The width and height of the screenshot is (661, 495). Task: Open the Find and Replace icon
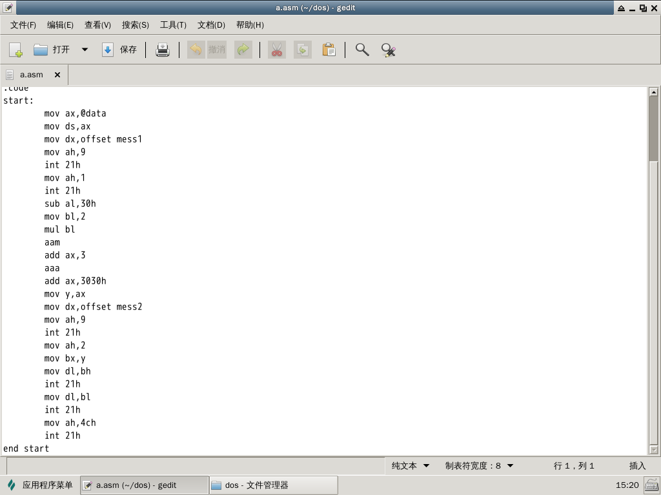[388, 50]
